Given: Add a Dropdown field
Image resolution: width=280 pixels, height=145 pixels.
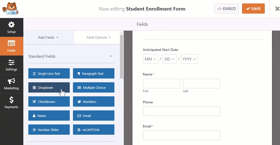Looking at the screenshot, I should tap(49, 88).
